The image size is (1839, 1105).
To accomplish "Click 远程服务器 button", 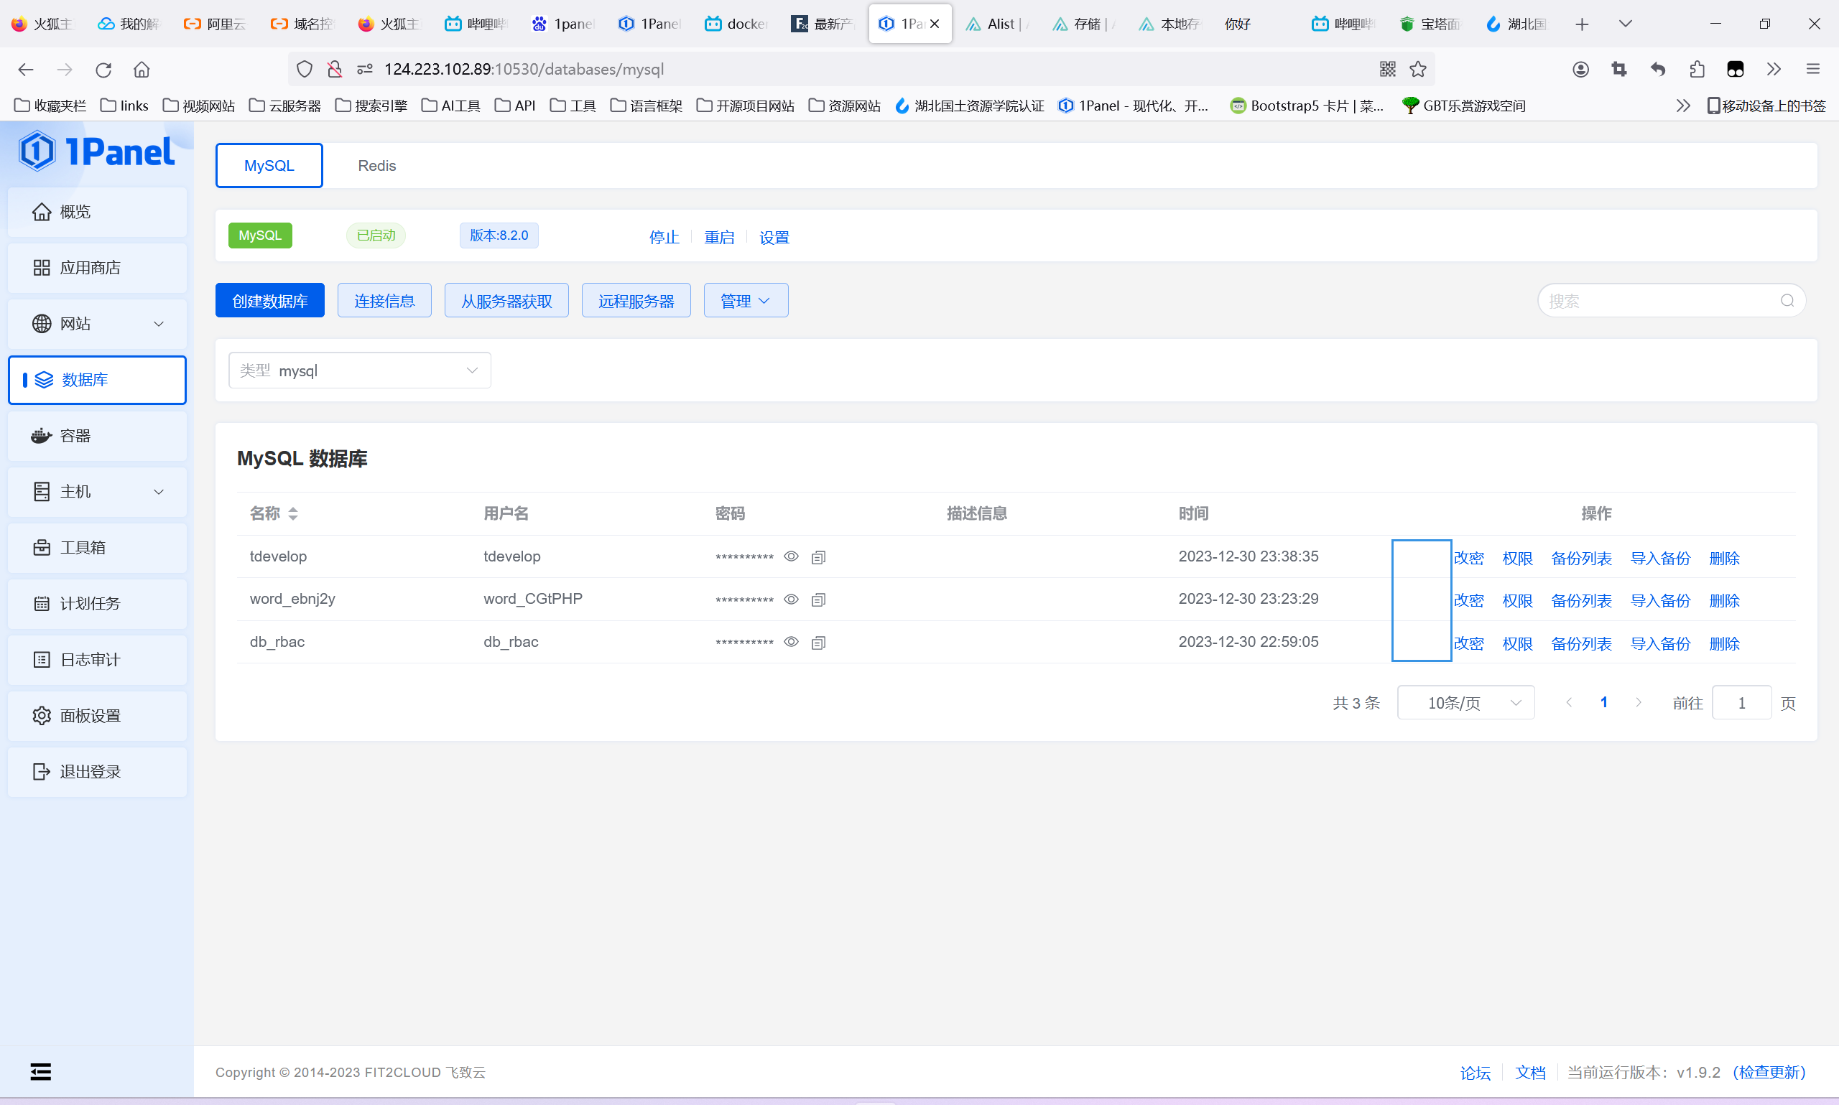I will (636, 301).
